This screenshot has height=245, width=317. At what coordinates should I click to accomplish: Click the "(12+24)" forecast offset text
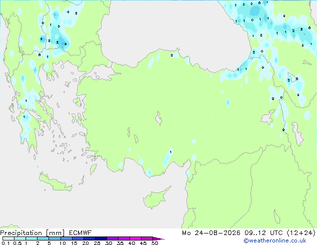pos(301,233)
